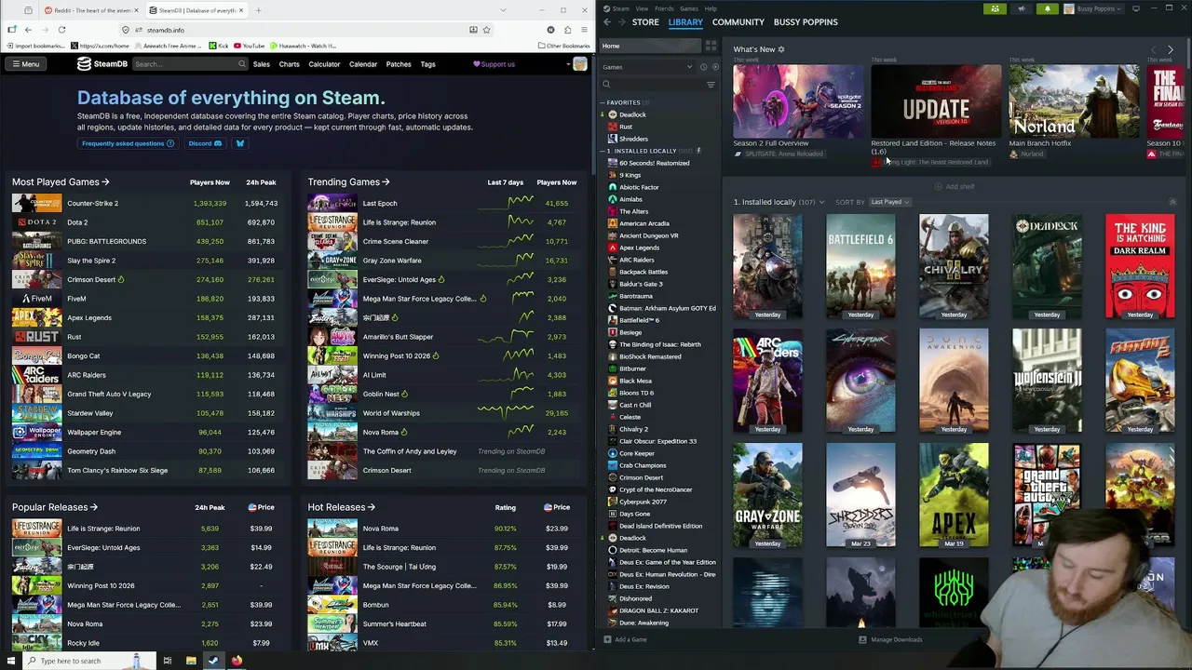Image resolution: width=1192 pixels, height=670 pixels.
Task: Select Counter-Strike 2 in Most Played list
Action: pos(92,203)
